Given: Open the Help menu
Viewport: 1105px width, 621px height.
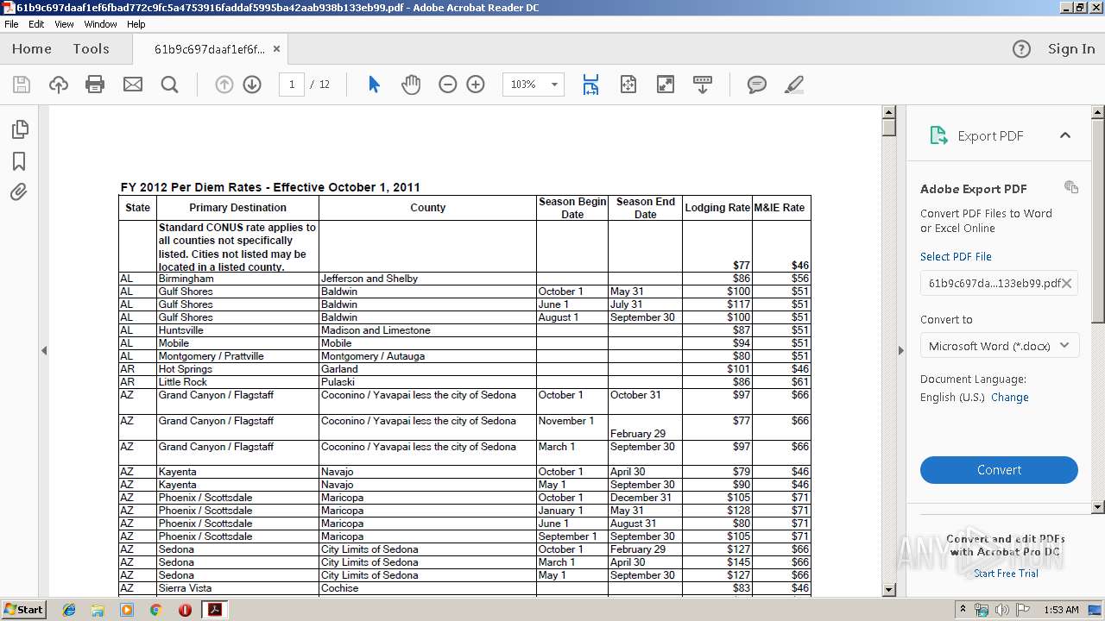Looking at the screenshot, I should [136, 24].
